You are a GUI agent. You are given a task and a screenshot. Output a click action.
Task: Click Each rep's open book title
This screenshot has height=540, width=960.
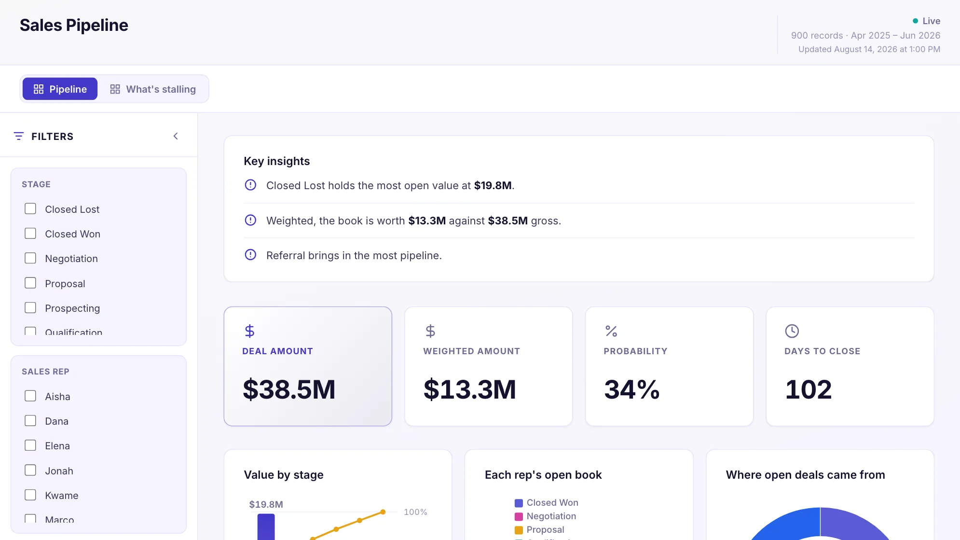click(543, 475)
